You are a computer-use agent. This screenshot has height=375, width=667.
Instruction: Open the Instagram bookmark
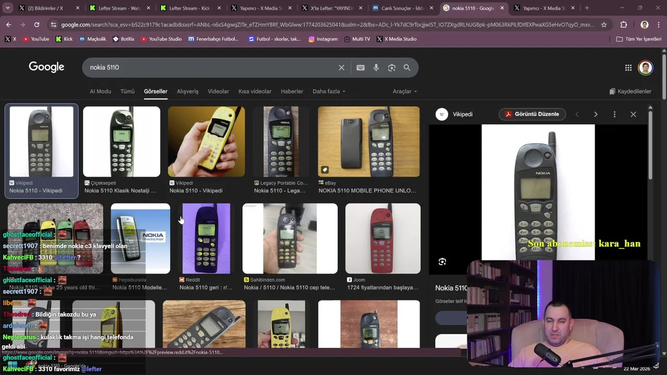pos(323,39)
